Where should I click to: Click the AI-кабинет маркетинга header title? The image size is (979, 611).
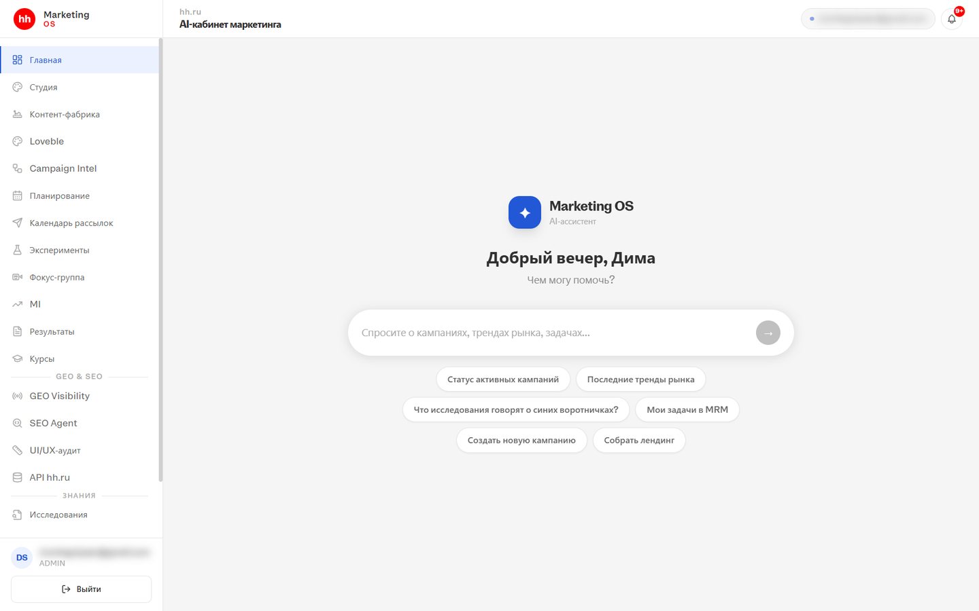(x=230, y=24)
